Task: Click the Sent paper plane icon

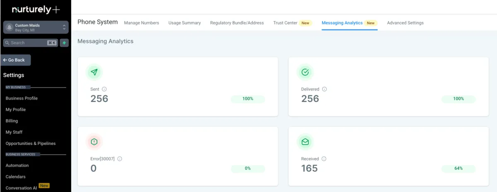Action: 94,72
